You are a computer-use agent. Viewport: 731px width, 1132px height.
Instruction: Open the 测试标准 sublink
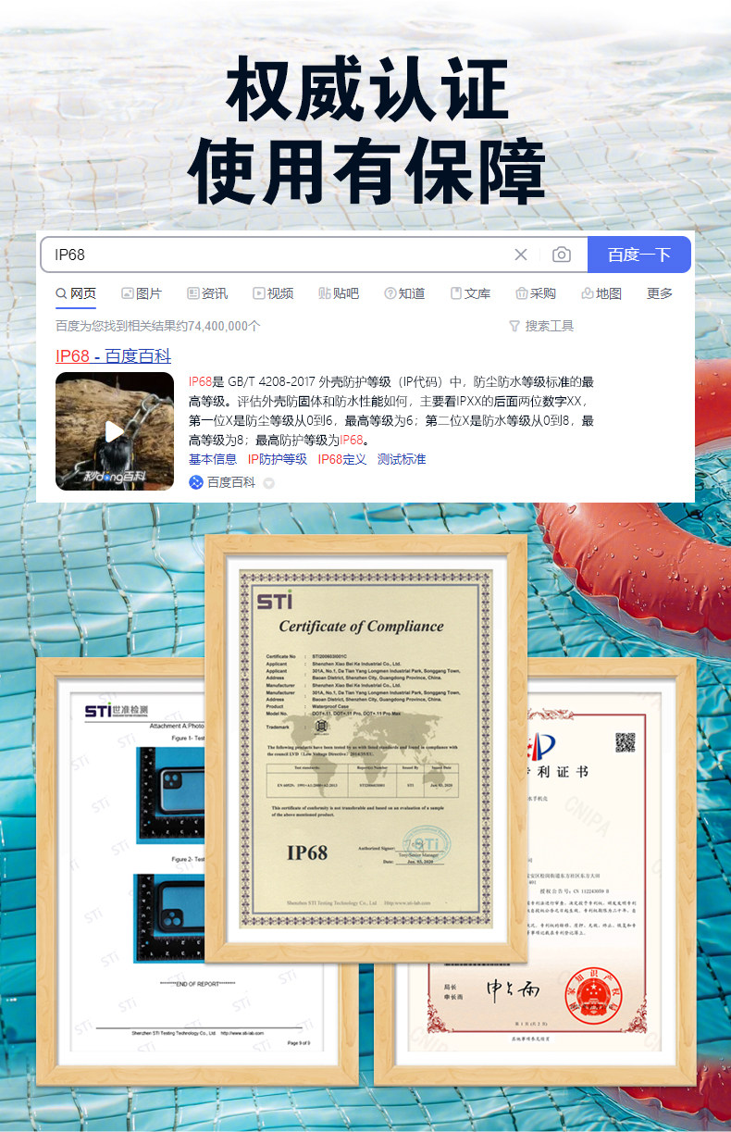pos(402,459)
